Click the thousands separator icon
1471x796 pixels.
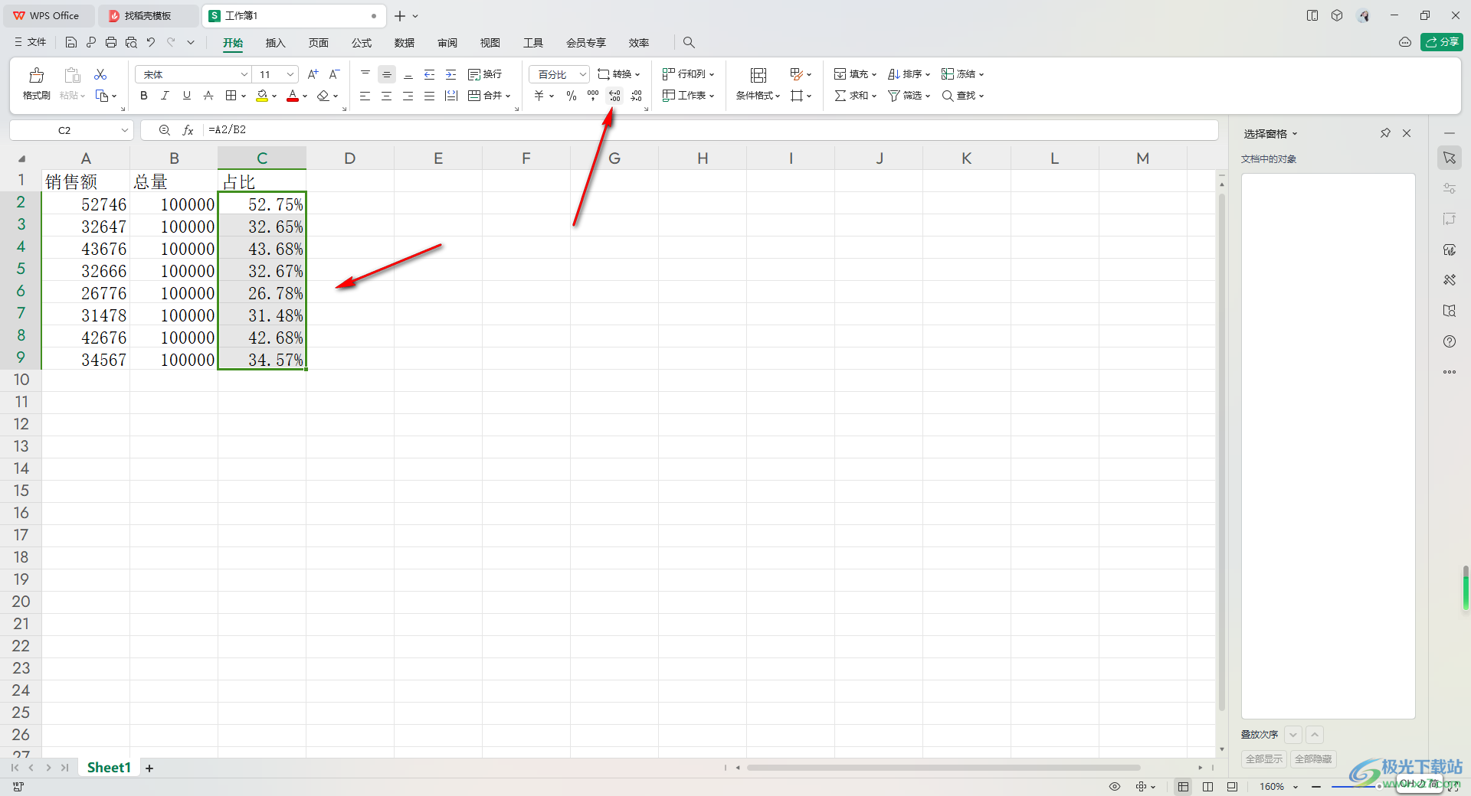click(x=593, y=96)
